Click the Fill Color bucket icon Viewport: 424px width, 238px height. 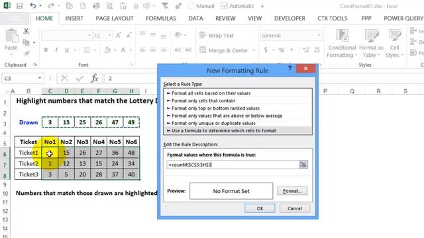[x=107, y=50]
